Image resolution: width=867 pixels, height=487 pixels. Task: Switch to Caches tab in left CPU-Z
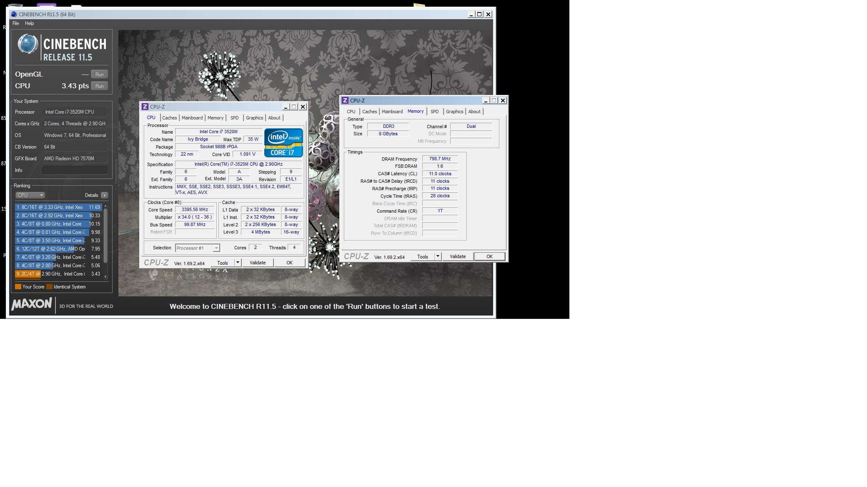[x=170, y=118]
